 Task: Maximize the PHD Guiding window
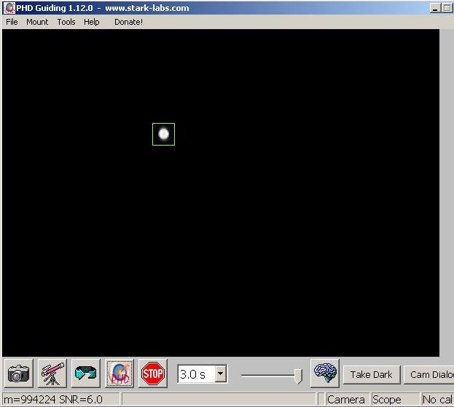447,8
